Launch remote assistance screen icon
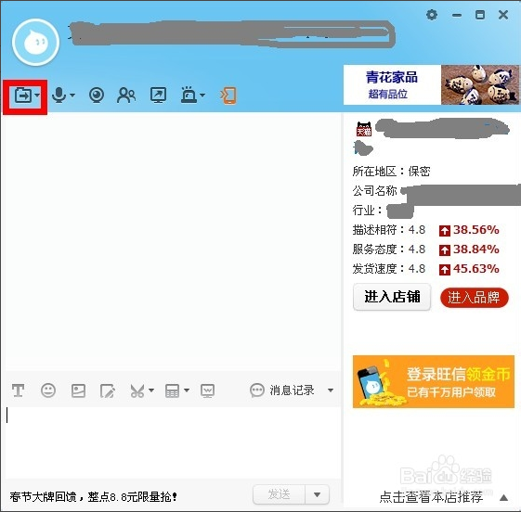 coord(158,96)
